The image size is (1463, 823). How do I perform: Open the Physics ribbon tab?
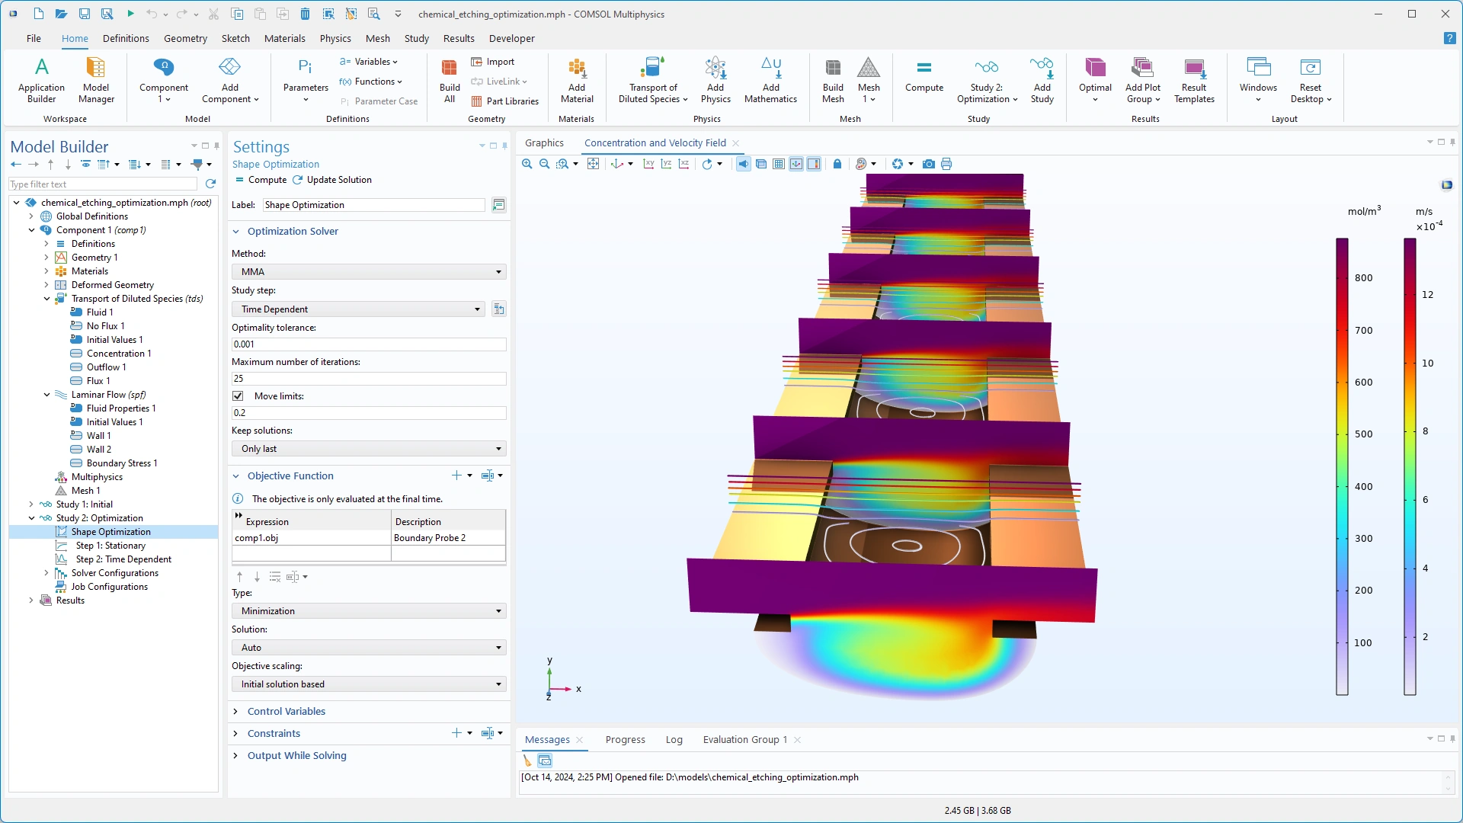click(x=335, y=38)
